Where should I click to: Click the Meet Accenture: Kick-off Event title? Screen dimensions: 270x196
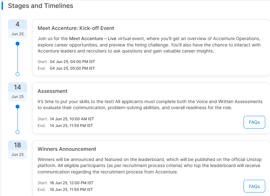pos(76,28)
